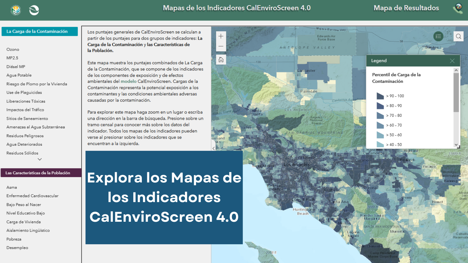Click scroll-up arrow in Legend panel
Screen dimensions: 468x263
456,70
